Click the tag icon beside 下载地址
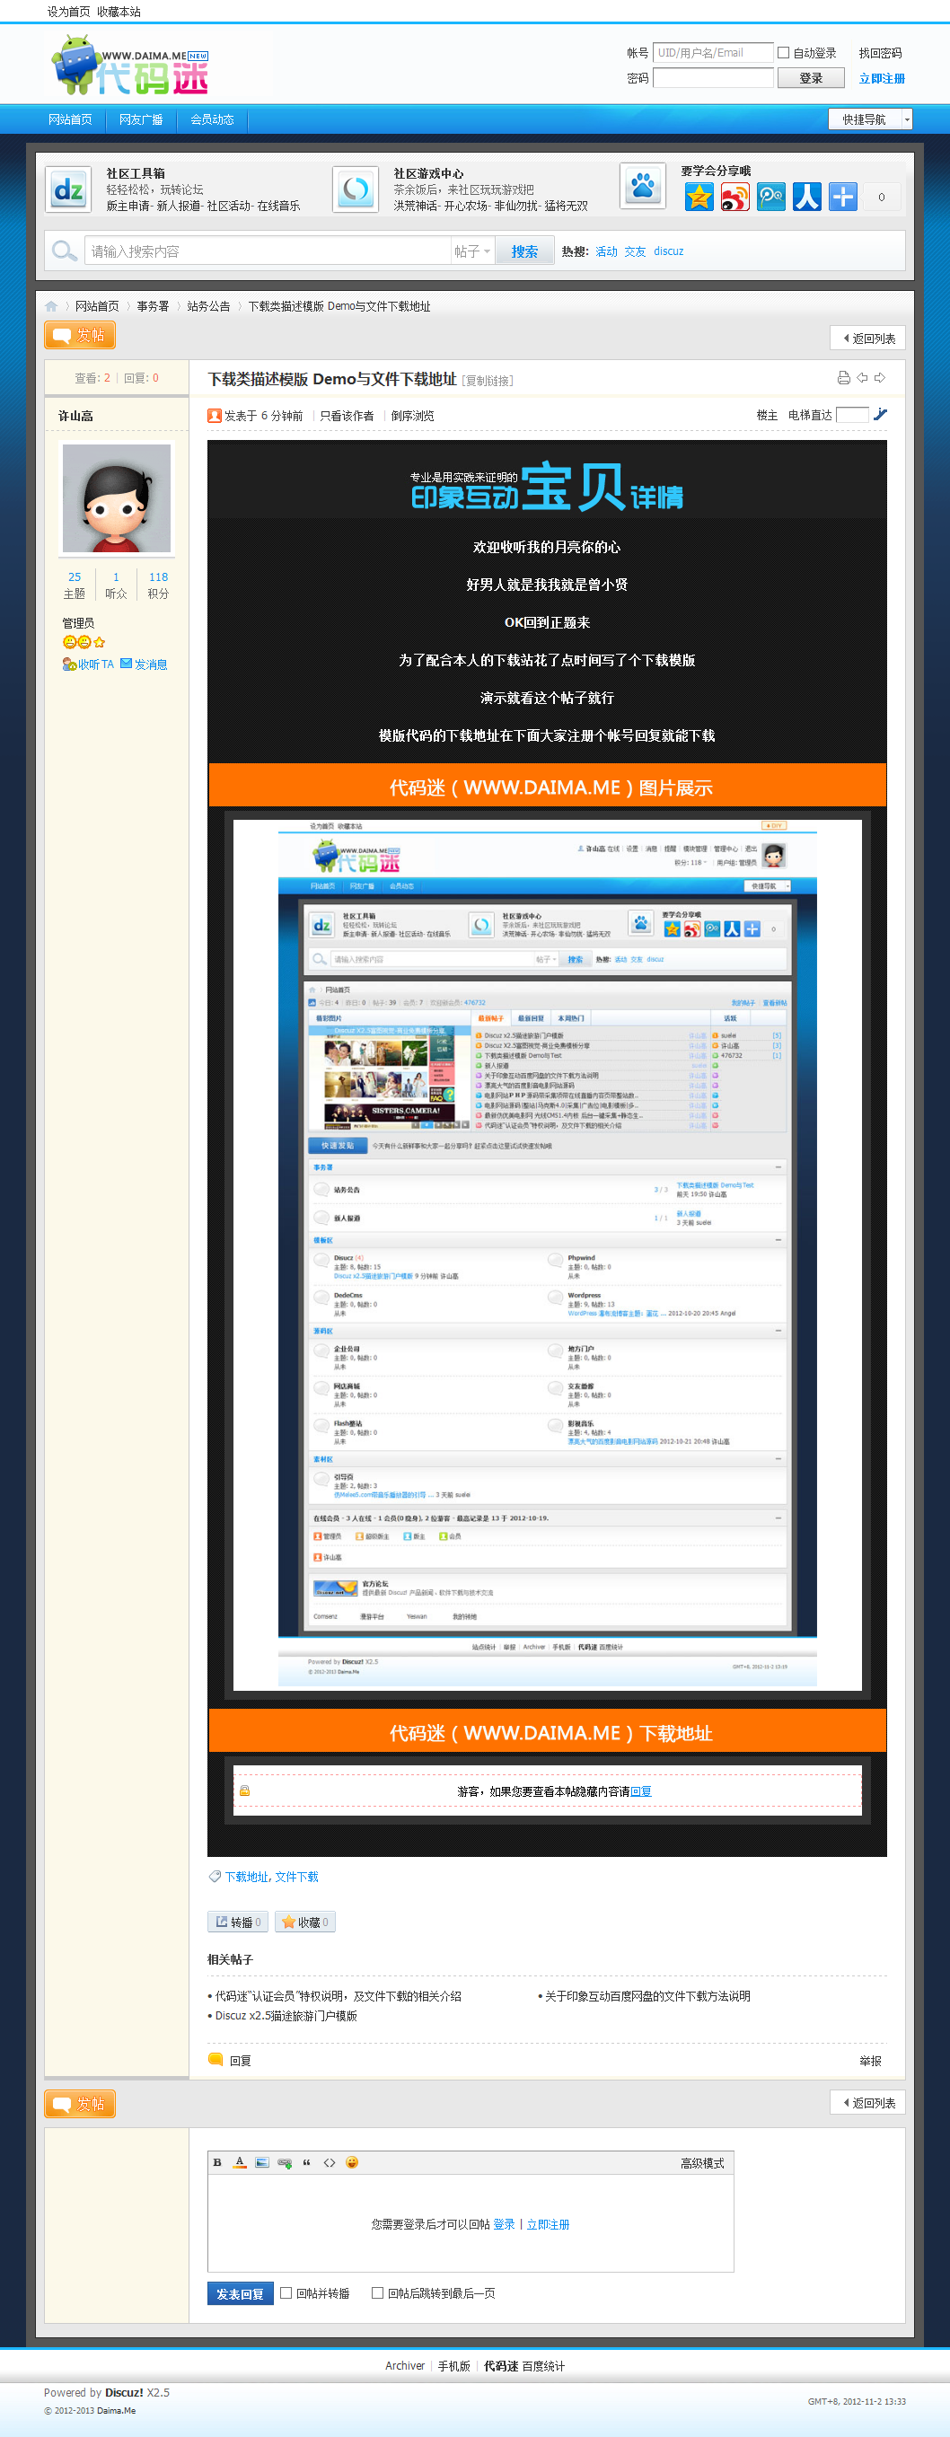 tap(215, 1876)
